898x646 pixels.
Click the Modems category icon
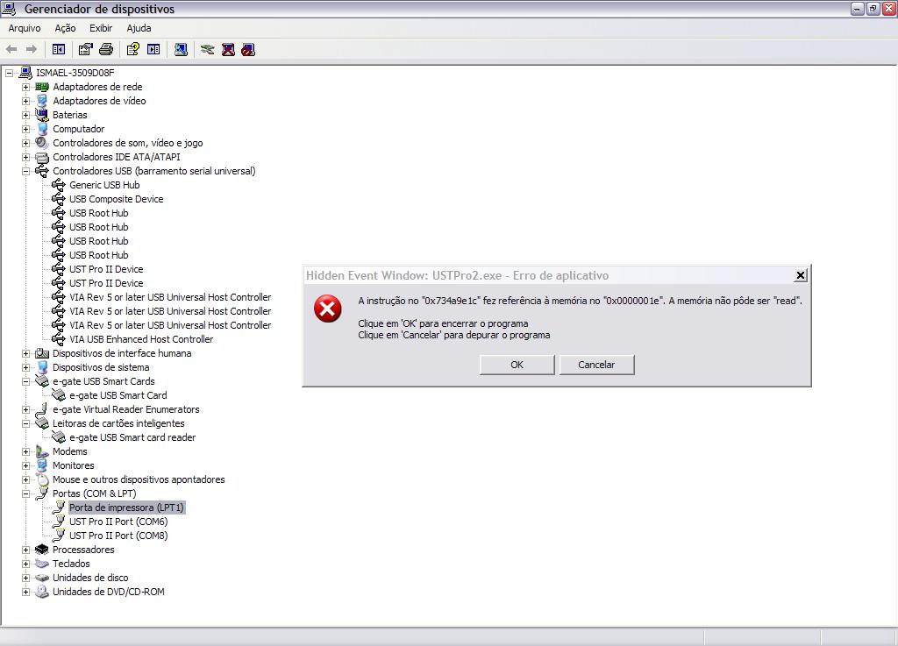(42, 451)
